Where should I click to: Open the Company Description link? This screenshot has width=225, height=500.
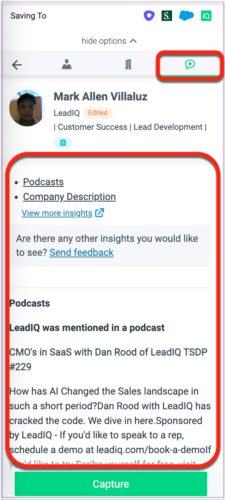pos(69,197)
